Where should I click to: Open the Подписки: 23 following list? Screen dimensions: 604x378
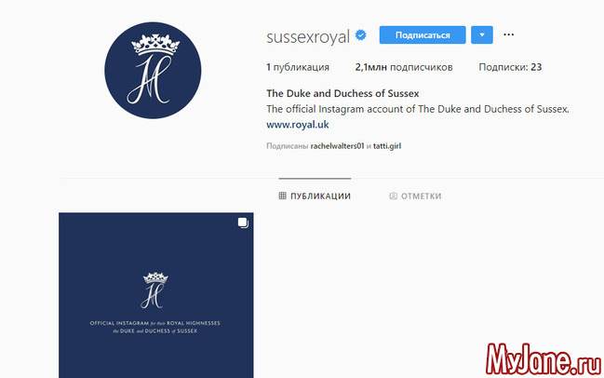(x=510, y=67)
